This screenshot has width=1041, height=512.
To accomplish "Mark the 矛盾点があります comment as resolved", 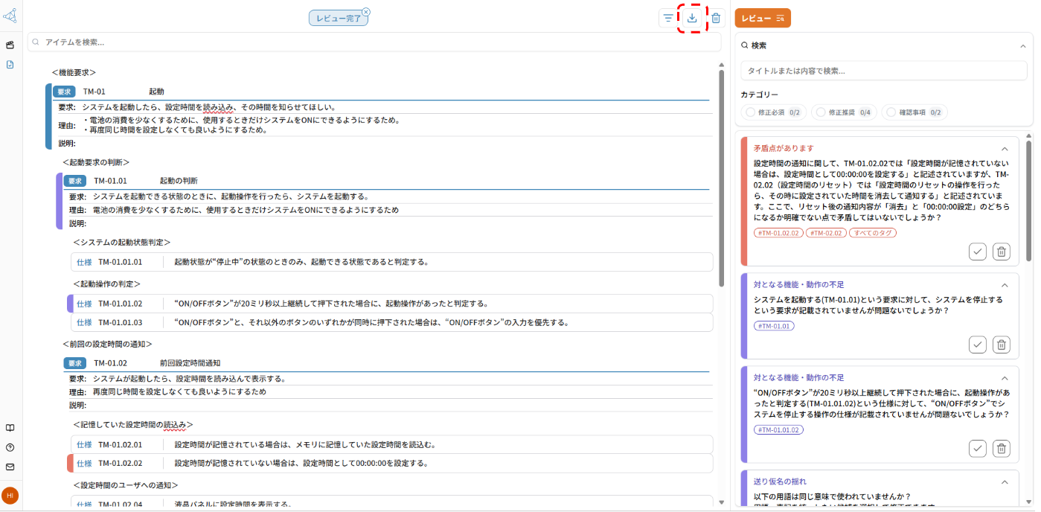I will pyautogui.click(x=977, y=252).
